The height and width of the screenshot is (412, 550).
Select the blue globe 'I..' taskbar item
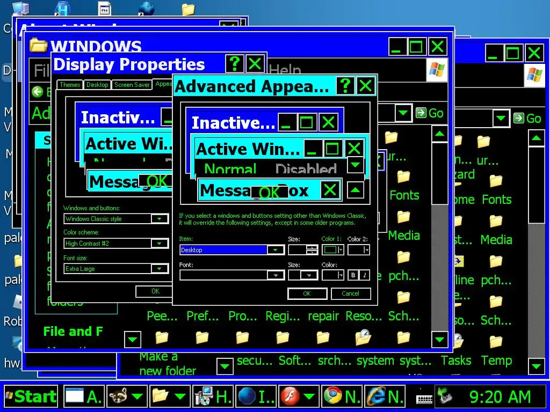click(x=256, y=396)
